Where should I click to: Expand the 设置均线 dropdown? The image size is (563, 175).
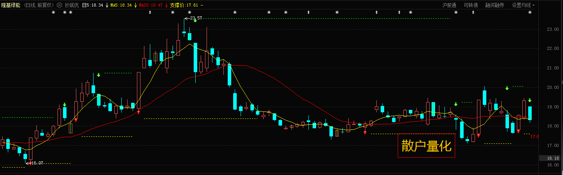click(x=523, y=5)
